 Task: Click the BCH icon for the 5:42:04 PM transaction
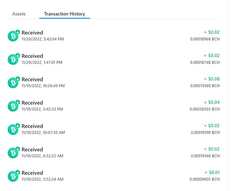click(13, 36)
